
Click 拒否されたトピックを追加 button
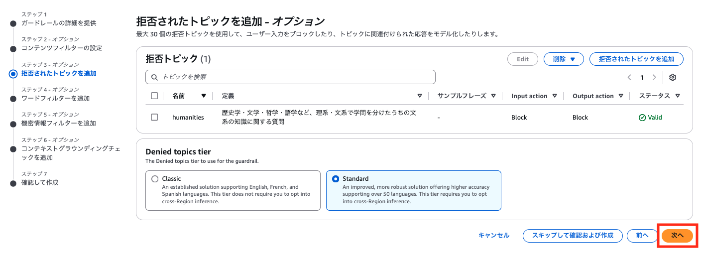click(x=636, y=59)
